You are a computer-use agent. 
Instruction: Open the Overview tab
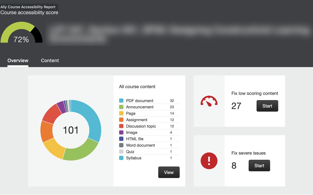pos(18,61)
